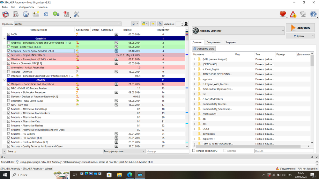Image resolution: width=319 pixels, height=179 pixels.
Task: Uncheck the Textures - Snowfall mod
Action: click(9, 72)
